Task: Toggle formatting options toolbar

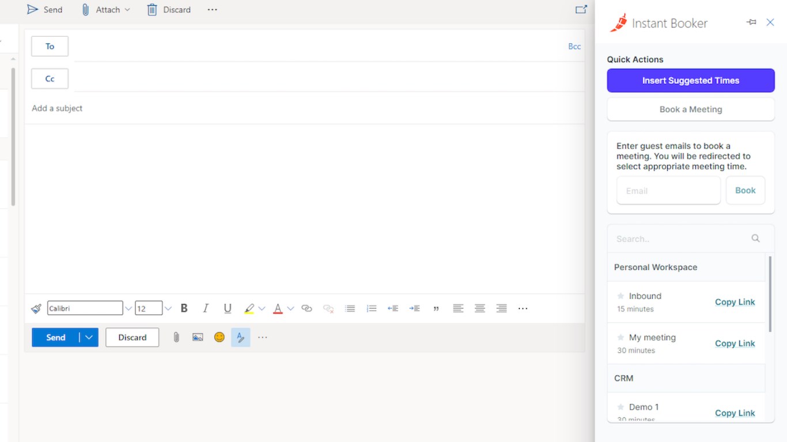Action: [241, 337]
